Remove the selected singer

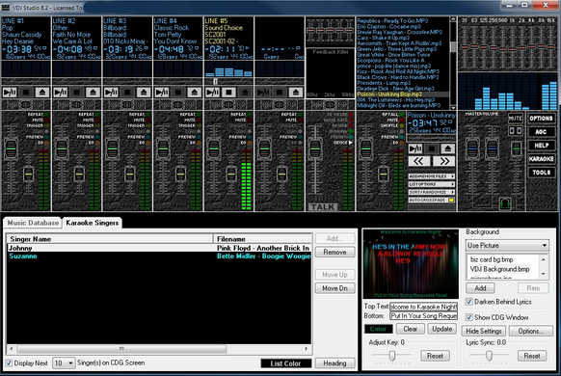point(334,253)
